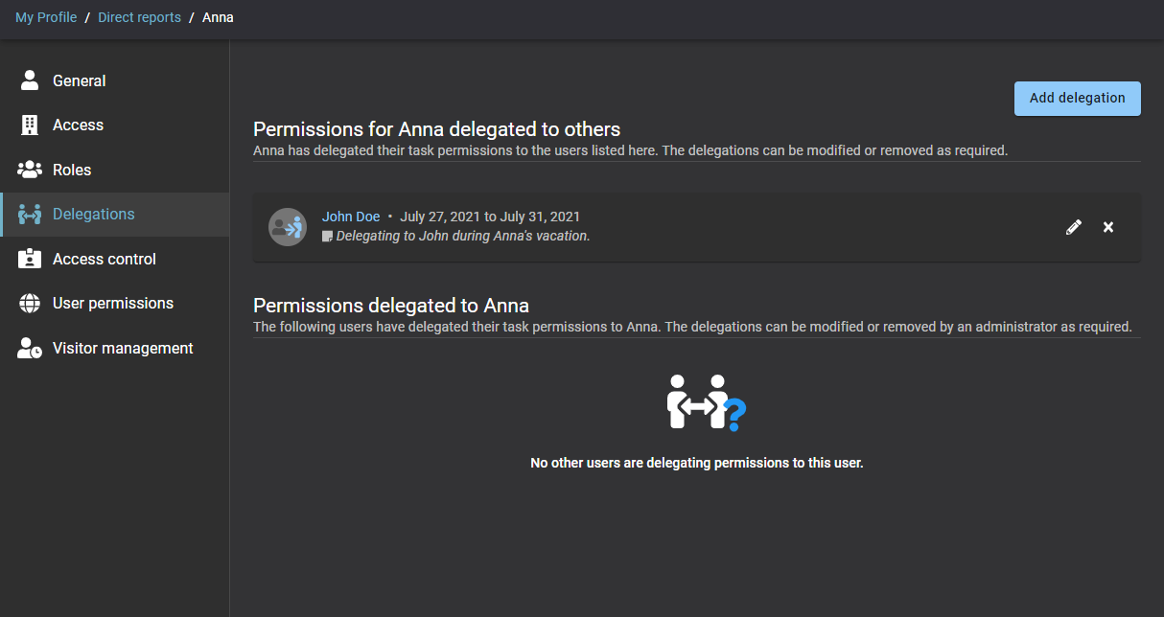Open the Roles section
Viewport: 1164px width, 617px height.
115,170
